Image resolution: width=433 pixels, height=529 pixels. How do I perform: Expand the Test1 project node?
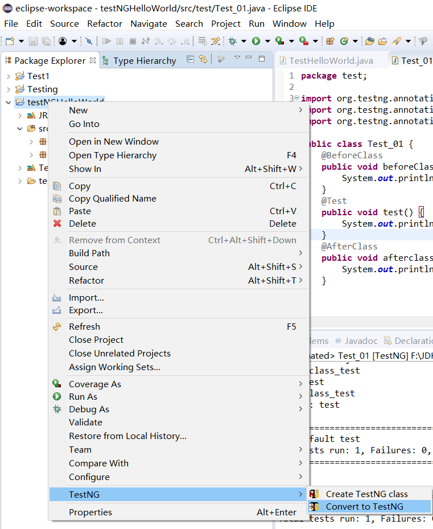(9, 76)
